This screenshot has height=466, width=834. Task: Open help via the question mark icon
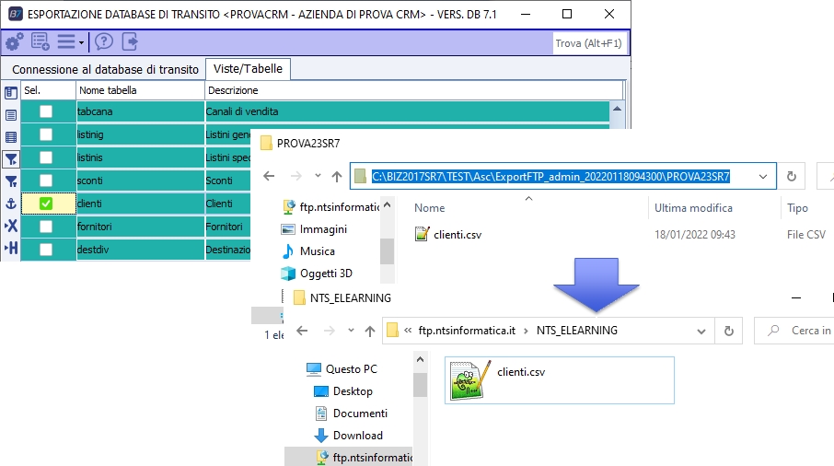pos(104,41)
